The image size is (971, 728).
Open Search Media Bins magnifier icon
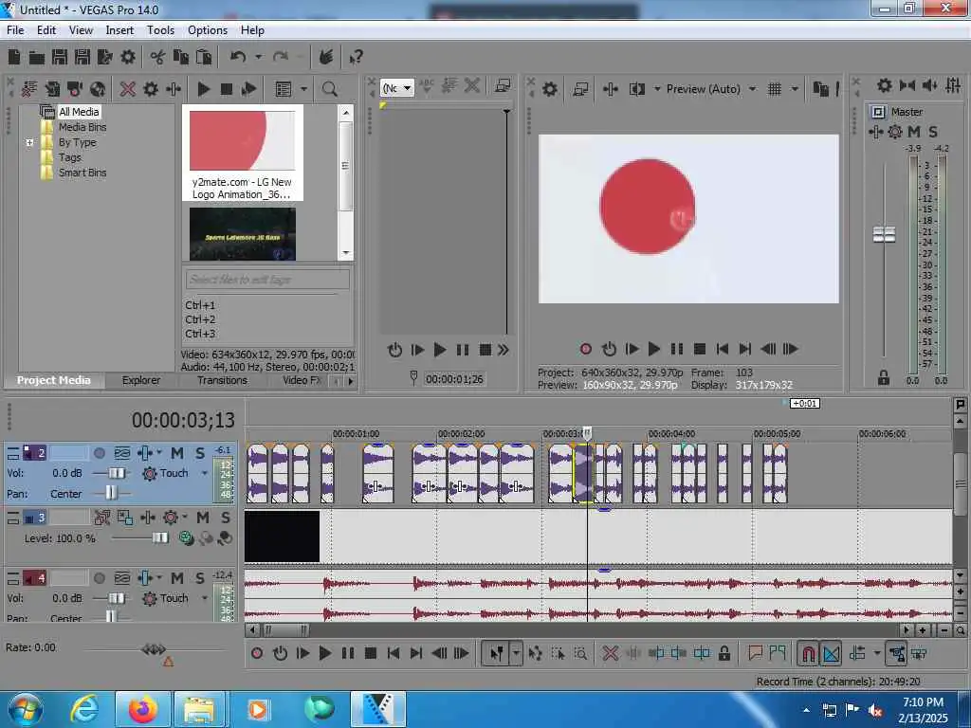click(x=329, y=89)
